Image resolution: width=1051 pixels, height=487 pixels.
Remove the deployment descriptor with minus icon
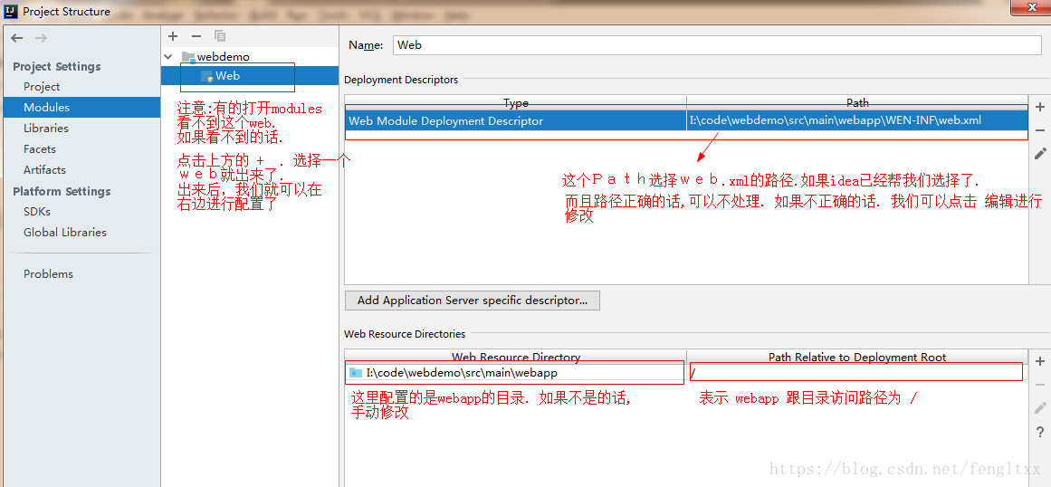tap(1039, 130)
